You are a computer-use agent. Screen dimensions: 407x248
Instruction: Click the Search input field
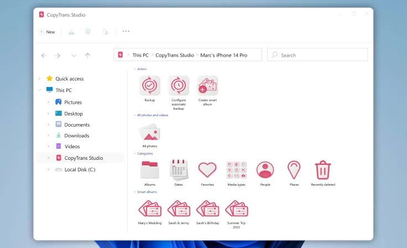click(x=317, y=55)
